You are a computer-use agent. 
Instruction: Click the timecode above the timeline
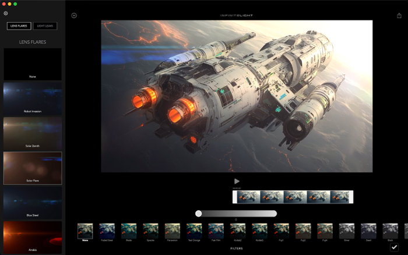(237, 188)
